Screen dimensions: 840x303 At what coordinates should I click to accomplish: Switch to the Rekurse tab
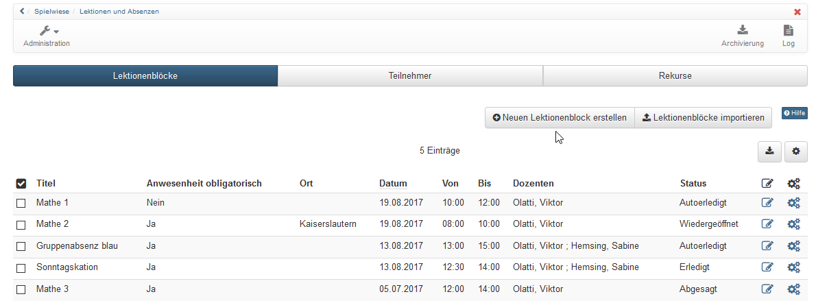coord(675,76)
